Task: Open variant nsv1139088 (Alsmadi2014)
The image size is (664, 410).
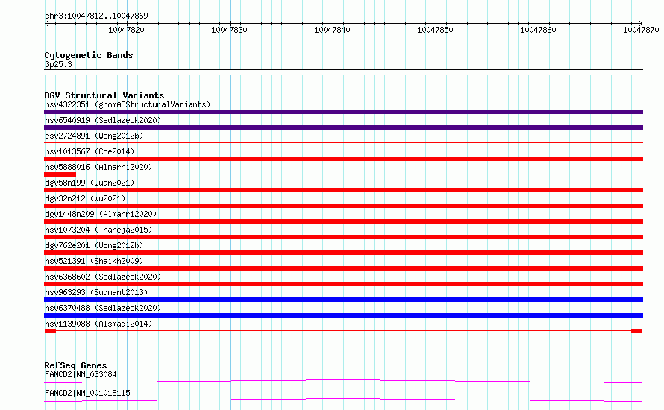Action: 98,324
